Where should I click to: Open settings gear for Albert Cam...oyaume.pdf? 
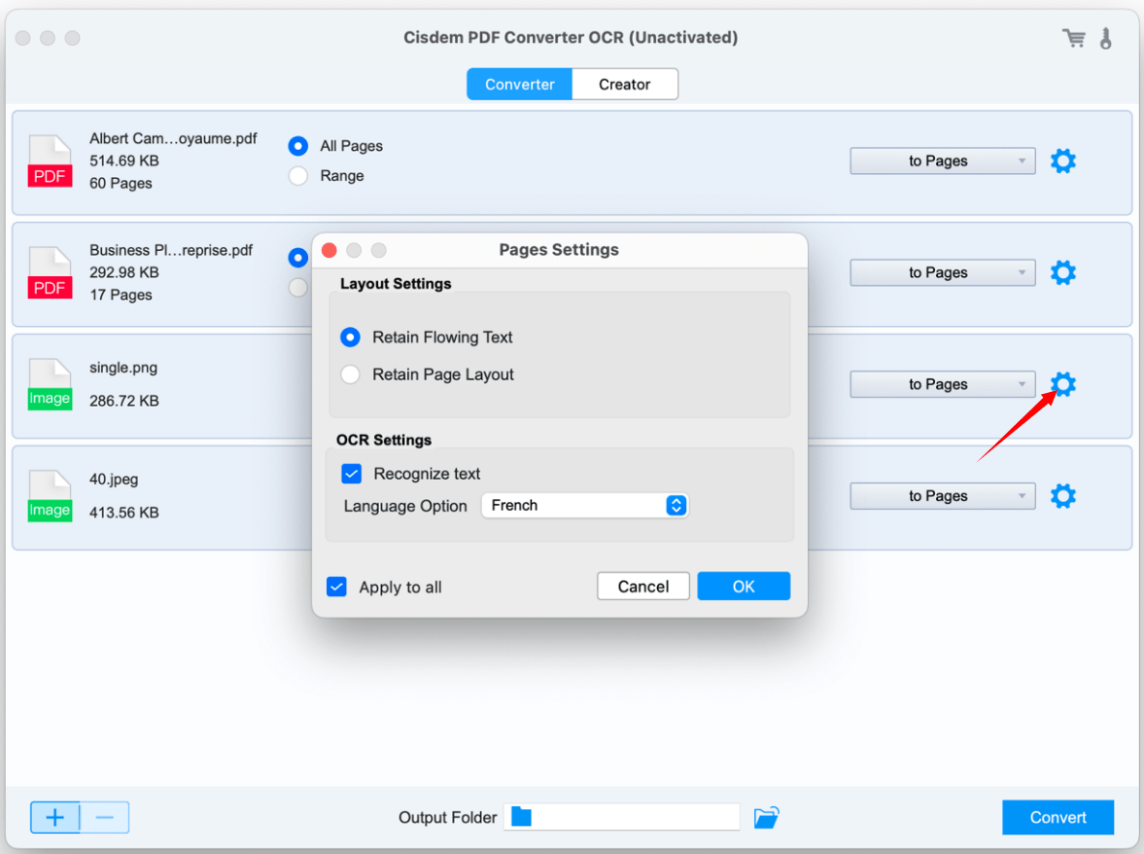coord(1063,160)
